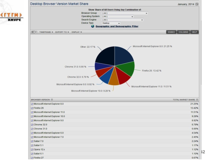Click the ХНУРЕ logo at top left
The width and height of the screenshot is (218, 163).
click(12, 17)
